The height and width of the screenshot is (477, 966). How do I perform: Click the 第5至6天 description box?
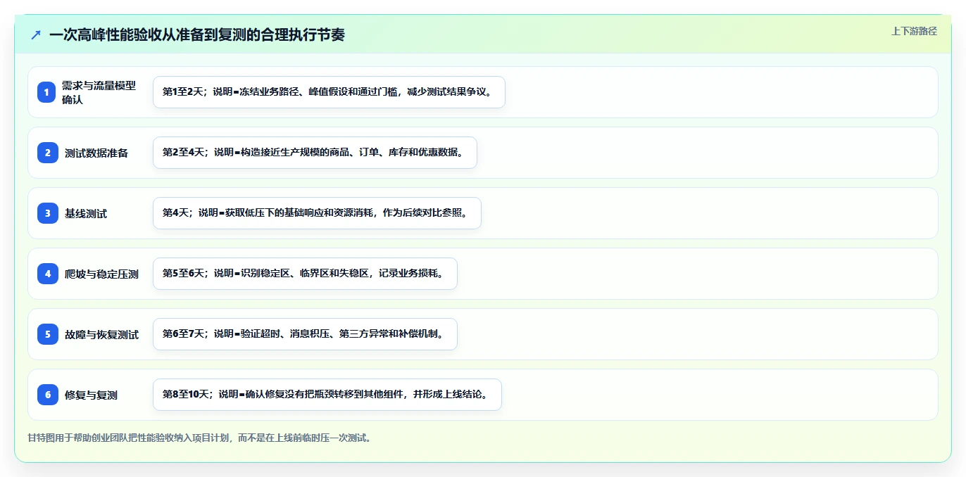pyautogui.click(x=305, y=274)
